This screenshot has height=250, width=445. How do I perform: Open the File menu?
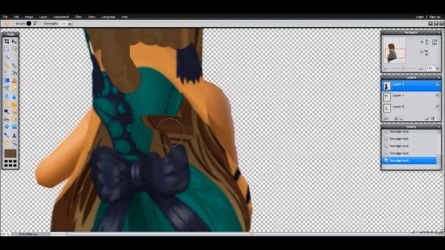pos(6,17)
